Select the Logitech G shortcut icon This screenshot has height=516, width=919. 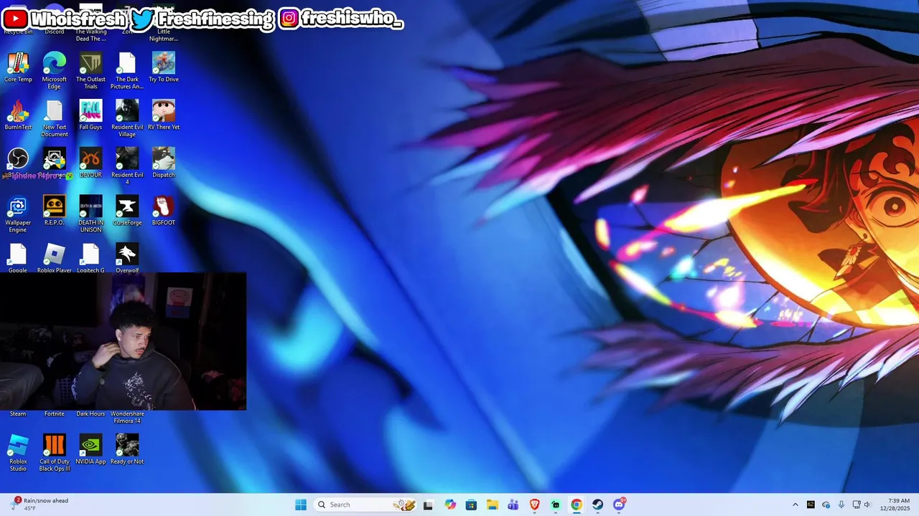90,258
